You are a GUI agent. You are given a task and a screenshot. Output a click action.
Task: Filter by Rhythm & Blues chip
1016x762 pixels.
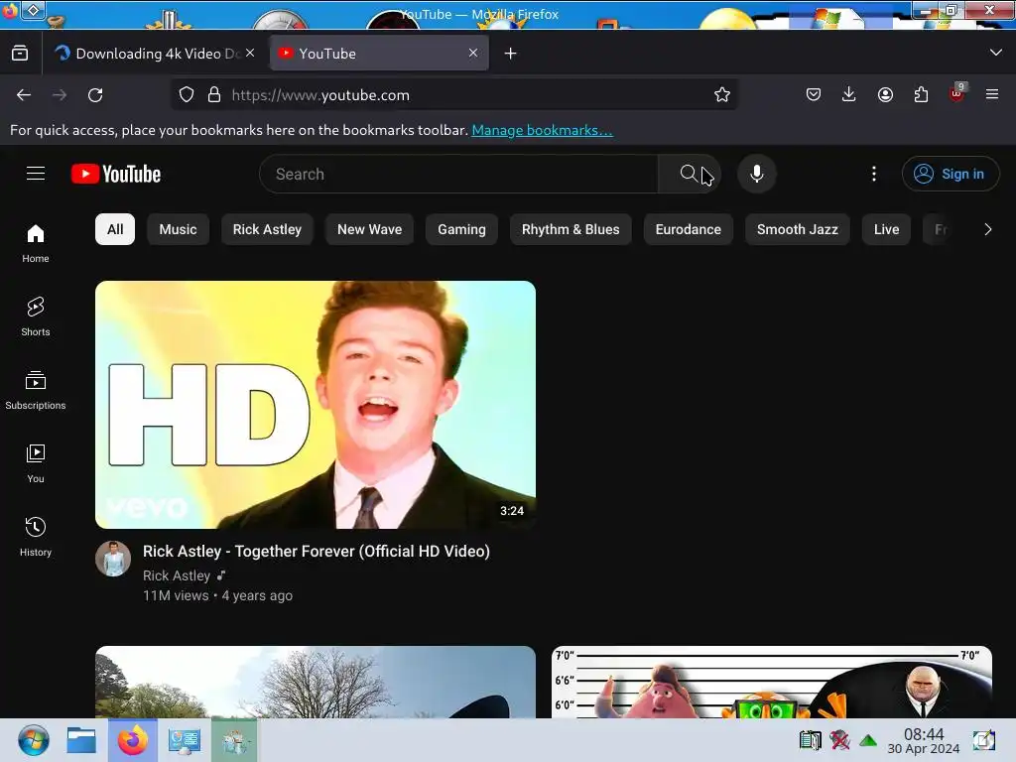point(571,229)
